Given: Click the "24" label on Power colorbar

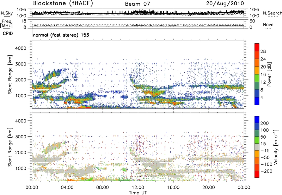Looking at the screenshot, I should 263,59.
